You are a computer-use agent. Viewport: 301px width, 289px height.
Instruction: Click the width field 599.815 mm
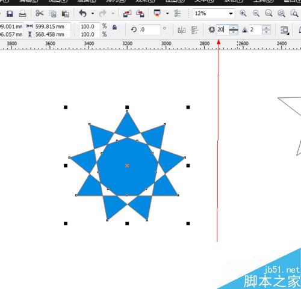tap(52, 26)
